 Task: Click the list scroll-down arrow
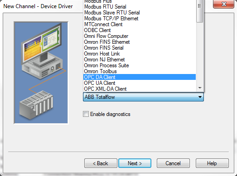pos(200,88)
